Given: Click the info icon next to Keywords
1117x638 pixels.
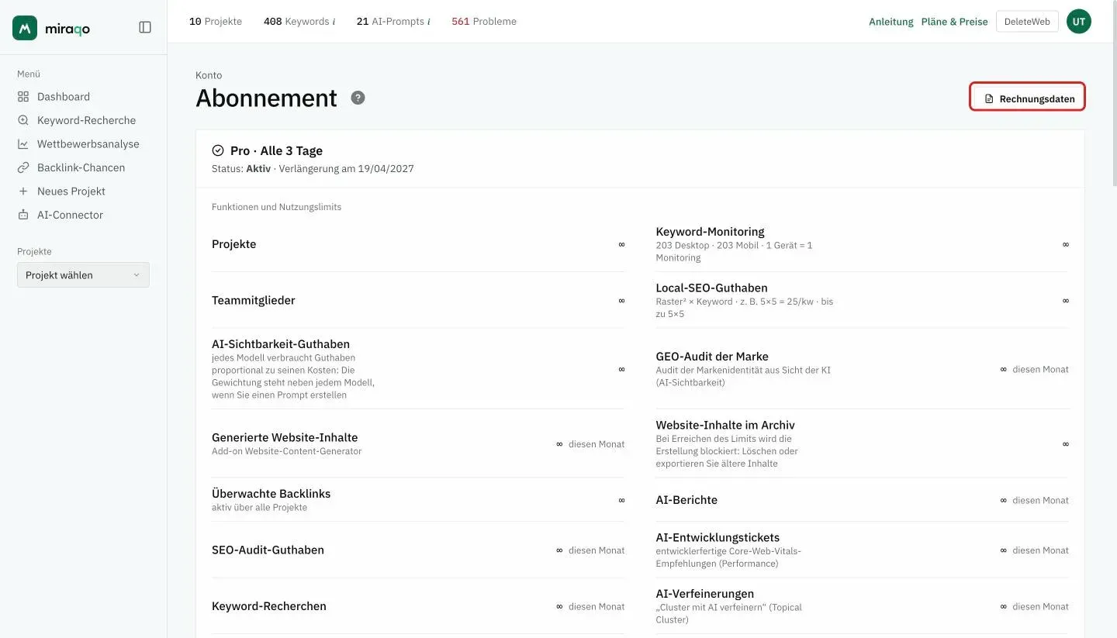Looking at the screenshot, I should (x=334, y=22).
